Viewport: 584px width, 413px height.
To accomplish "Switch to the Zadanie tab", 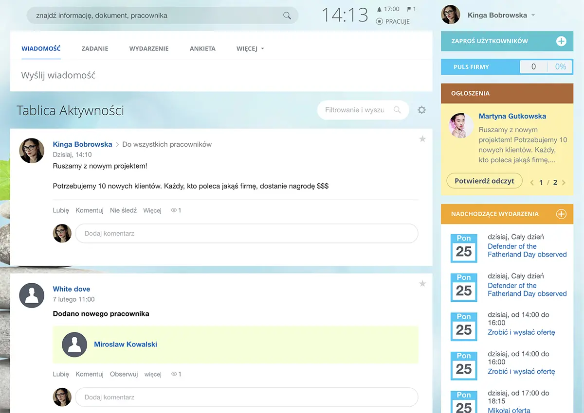I will click(95, 49).
